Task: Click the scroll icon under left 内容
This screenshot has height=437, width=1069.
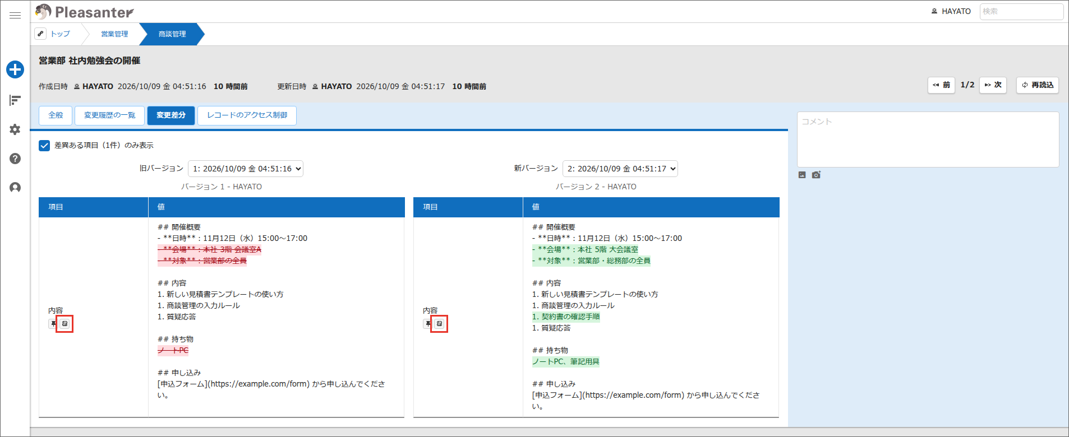Action: (64, 324)
